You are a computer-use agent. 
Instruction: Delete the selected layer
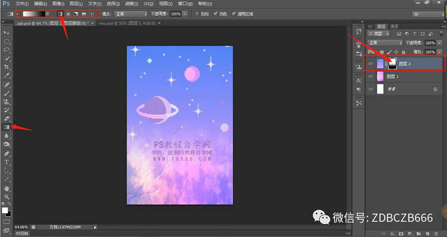(x=436, y=234)
